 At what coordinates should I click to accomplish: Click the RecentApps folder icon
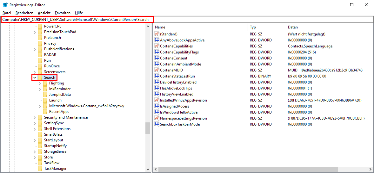click(45, 112)
